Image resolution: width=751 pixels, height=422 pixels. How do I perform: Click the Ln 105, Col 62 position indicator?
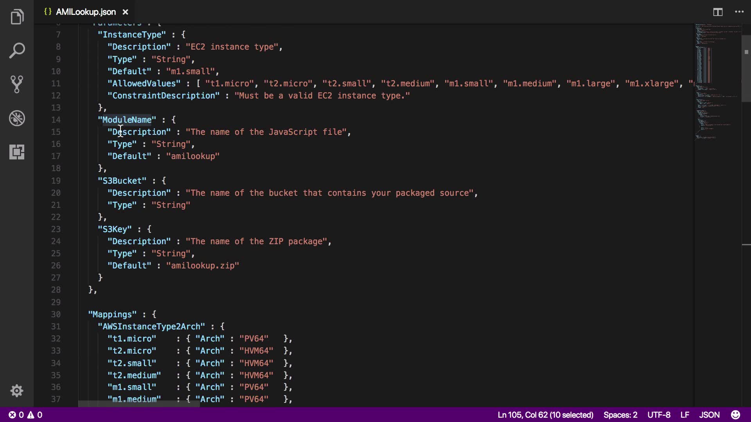545,415
